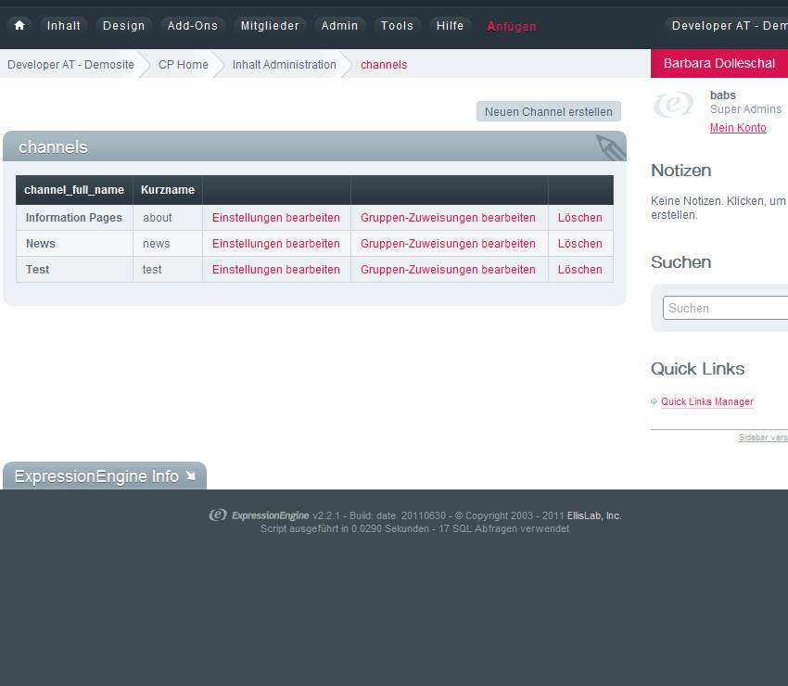Click the pencil edit icon on the channels panel
The height and width of the screenshot is (686, 788).
pos(609,146)
